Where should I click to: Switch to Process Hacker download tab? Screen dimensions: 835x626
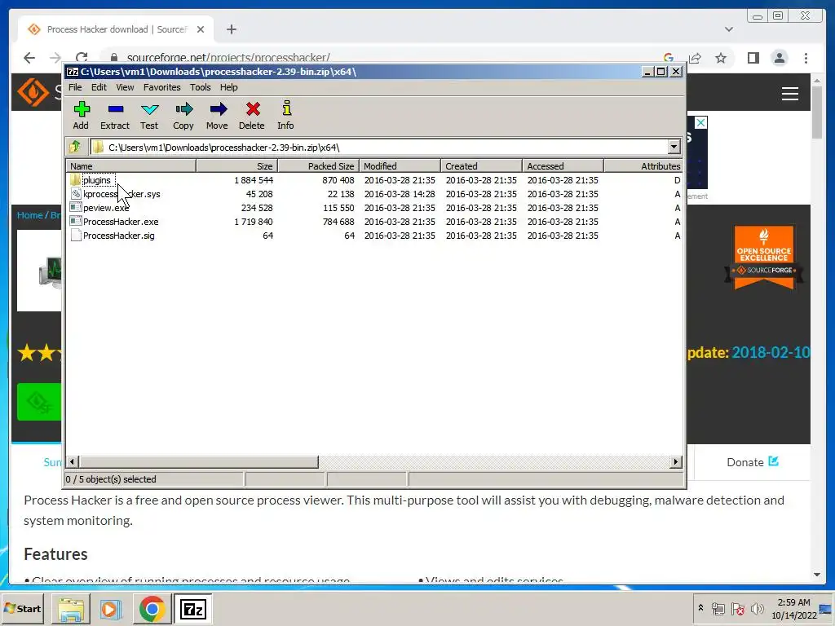(116, 29)
